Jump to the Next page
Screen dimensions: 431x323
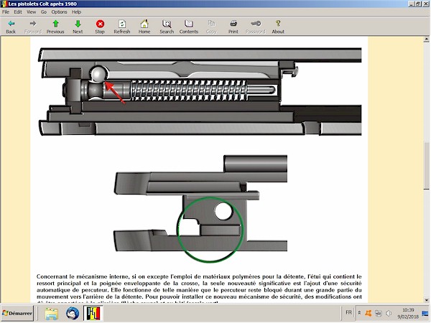click(x=78, y=27)
